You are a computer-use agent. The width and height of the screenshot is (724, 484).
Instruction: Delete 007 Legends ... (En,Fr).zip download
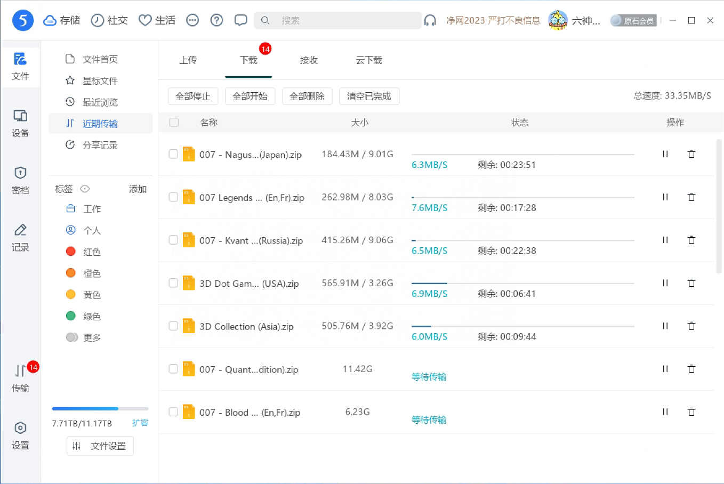click(x=691, y=197)
